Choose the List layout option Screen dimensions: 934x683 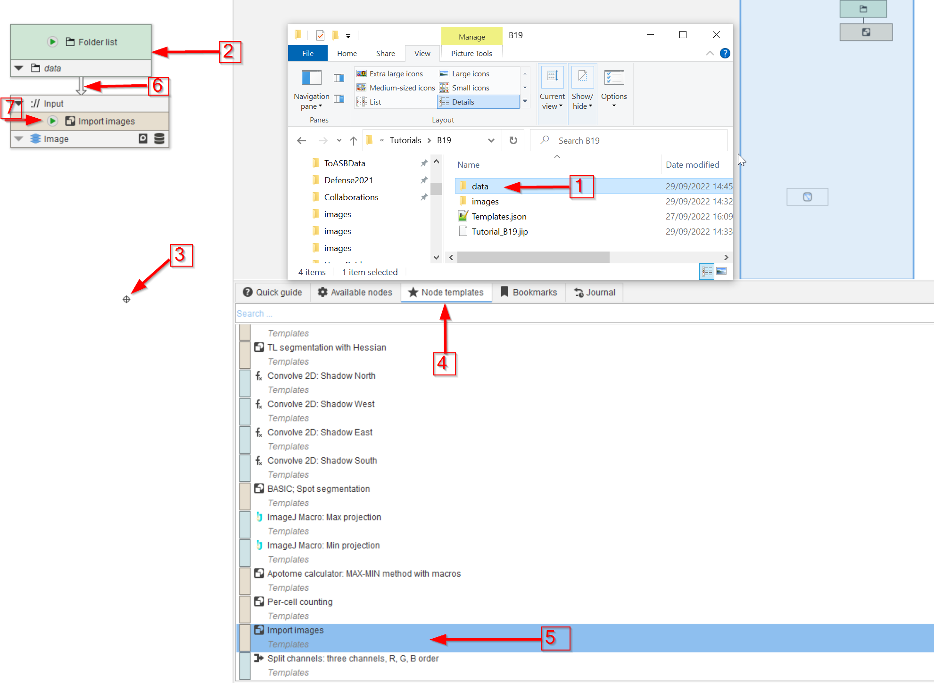tap(375, 102)
